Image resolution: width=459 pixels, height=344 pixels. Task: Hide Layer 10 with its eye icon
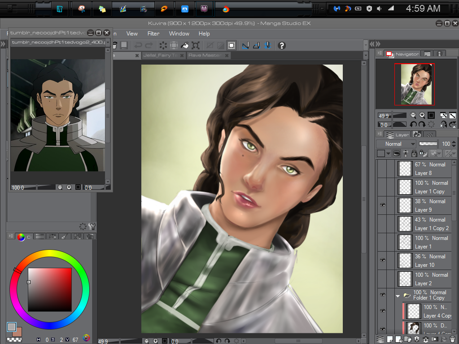[x=382, y=260]
